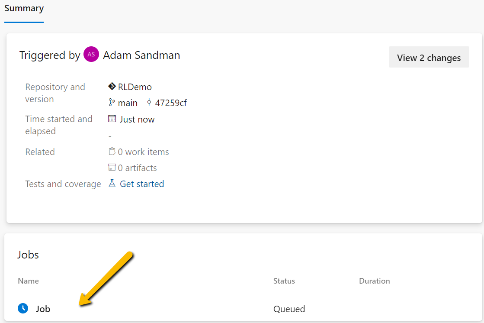The height and width of the screenshot is (323, 484).
Task: Select the main branch name
Action: point(128,103)
